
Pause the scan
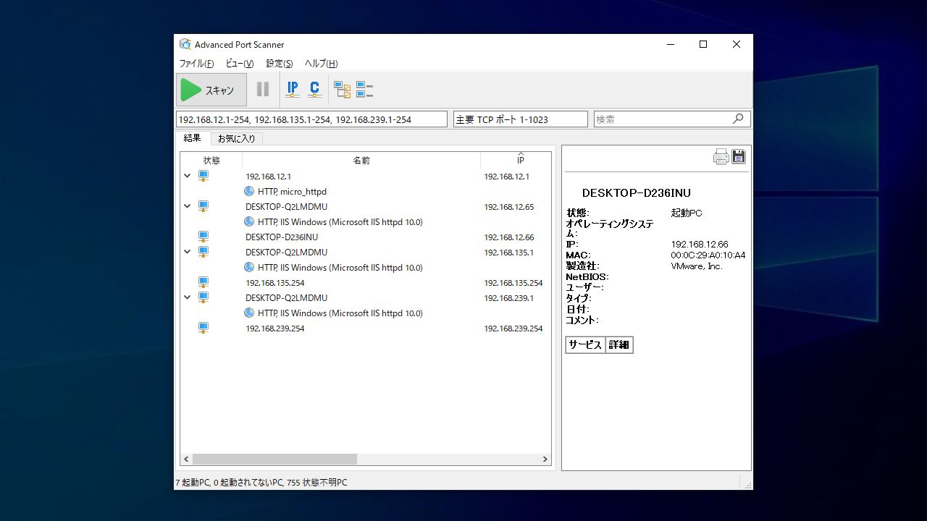263,90
